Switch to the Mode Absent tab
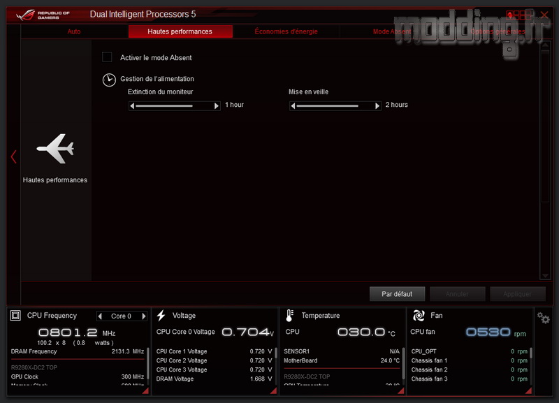This screenshot has width=559, height=403. [x=392, y=31]
